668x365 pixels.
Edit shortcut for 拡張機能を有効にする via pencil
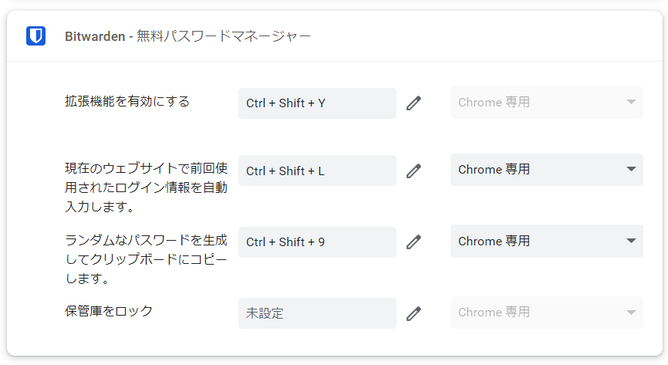click(x=414, y=103)
